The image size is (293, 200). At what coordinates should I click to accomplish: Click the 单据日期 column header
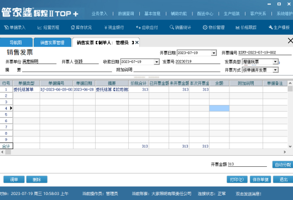84,83
